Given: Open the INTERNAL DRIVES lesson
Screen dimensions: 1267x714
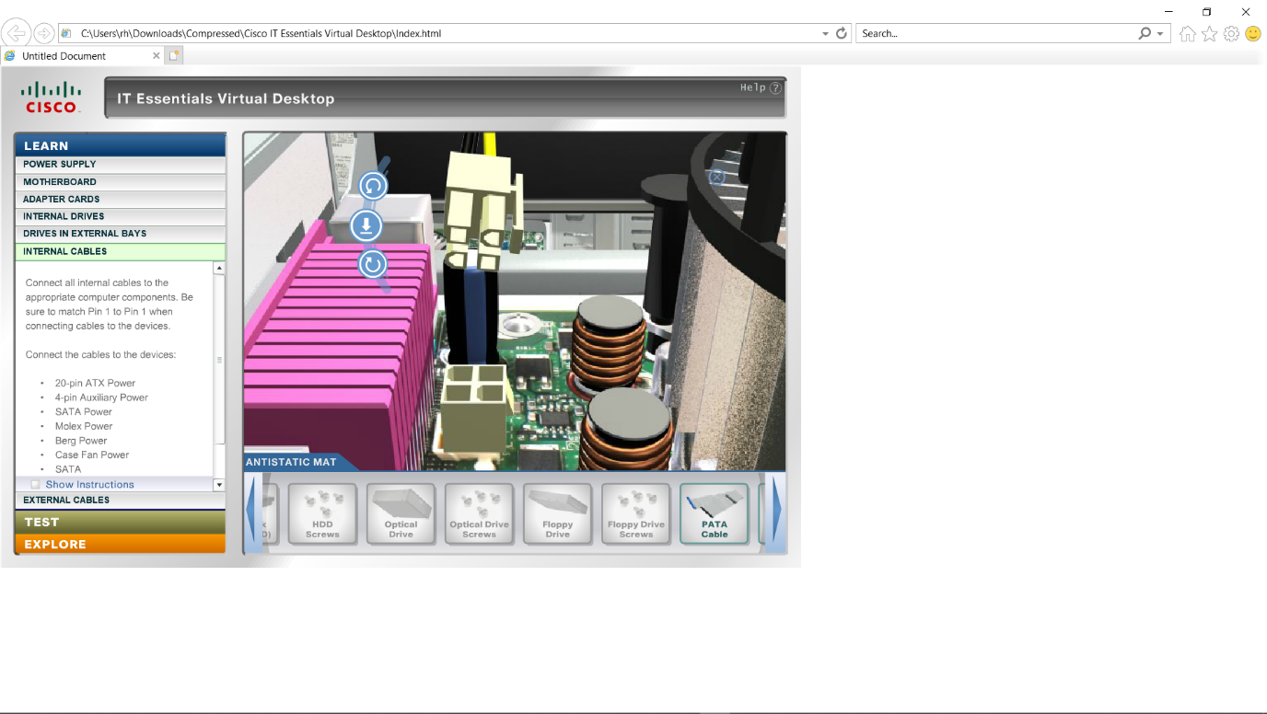Looking at the screenshot, I should click(x=120, y=216).
